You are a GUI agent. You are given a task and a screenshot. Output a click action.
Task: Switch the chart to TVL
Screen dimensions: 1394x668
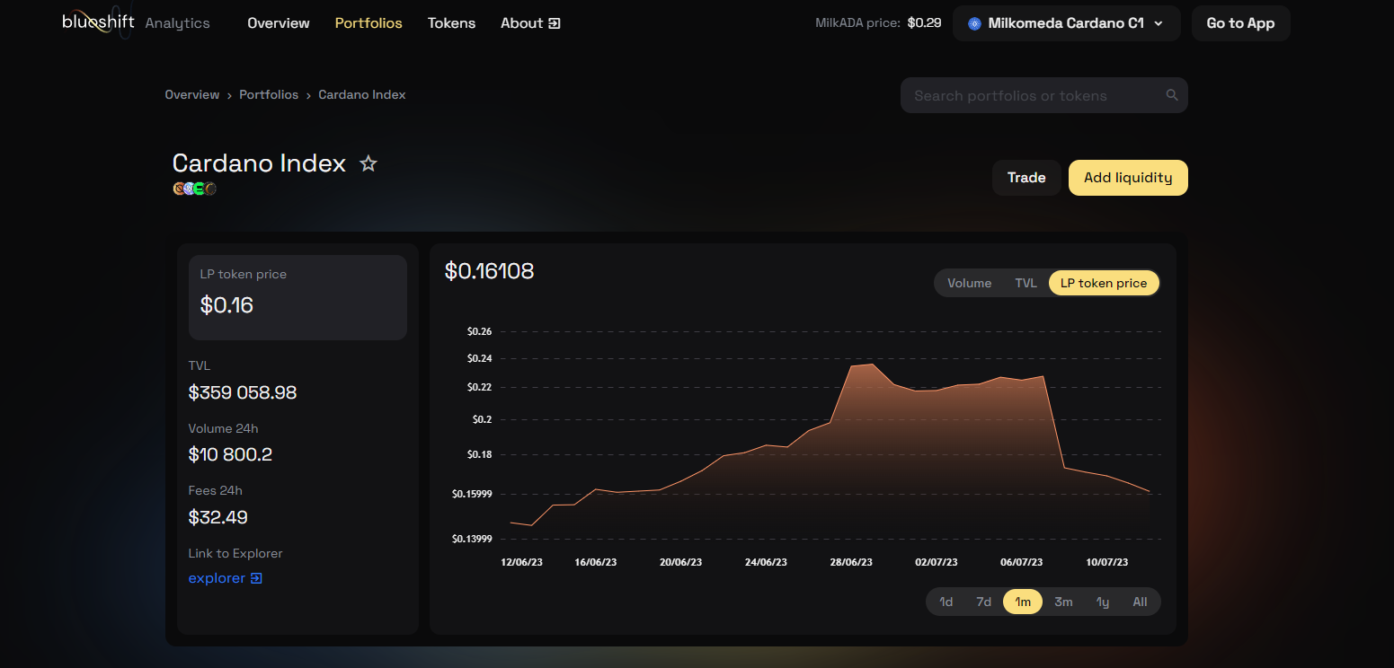point(1026,283)
